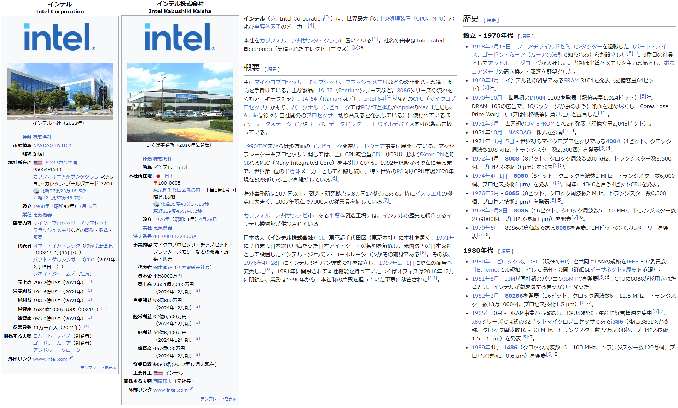Open the レネイ・ジェームズ link
Viewport: 678px width, 408px height.
(x=54, y=274)
